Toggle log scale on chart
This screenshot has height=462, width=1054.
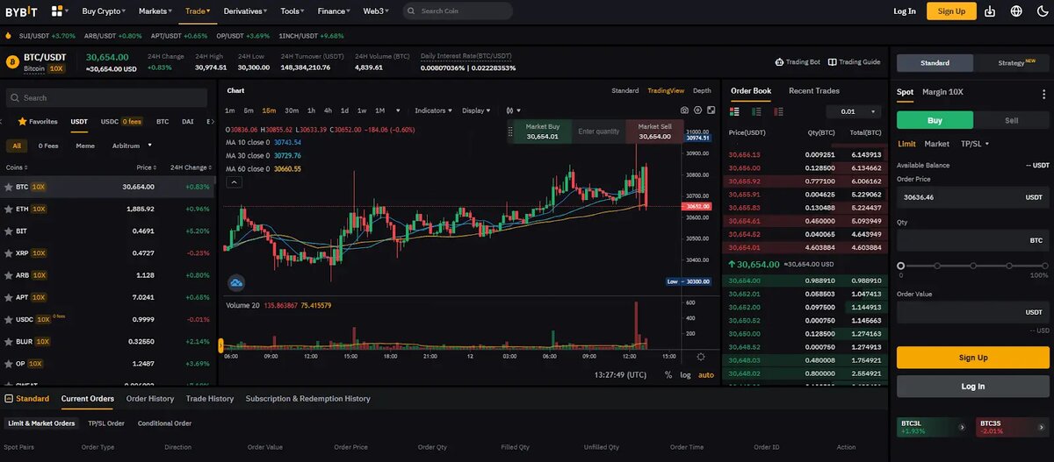(685, 375)
